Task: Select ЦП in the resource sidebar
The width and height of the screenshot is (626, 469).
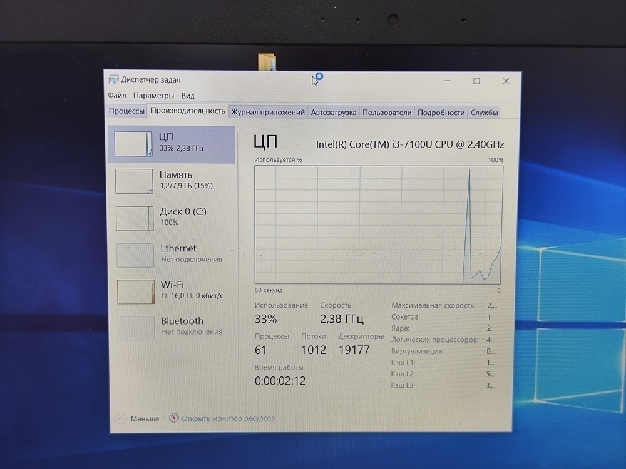Action: (172, 144)
